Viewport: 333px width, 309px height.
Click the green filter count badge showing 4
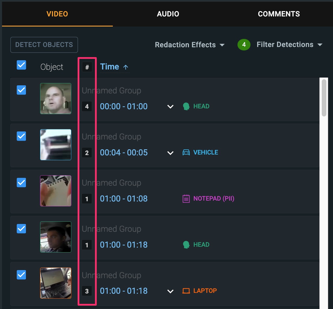coord(244,45)
